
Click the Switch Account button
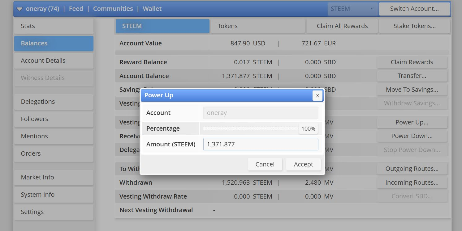pos(414,9)
